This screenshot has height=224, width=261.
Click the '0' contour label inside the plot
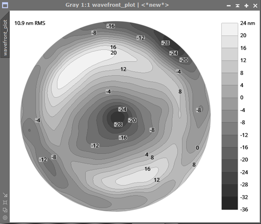click(197, 148)
